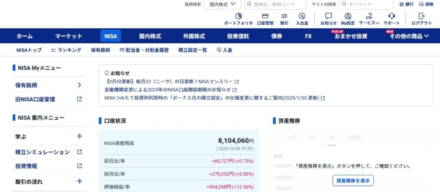This screenshot has height=192, width=440.
Task: Click magnifier icon in site search box
Action: tap(344, 4)
